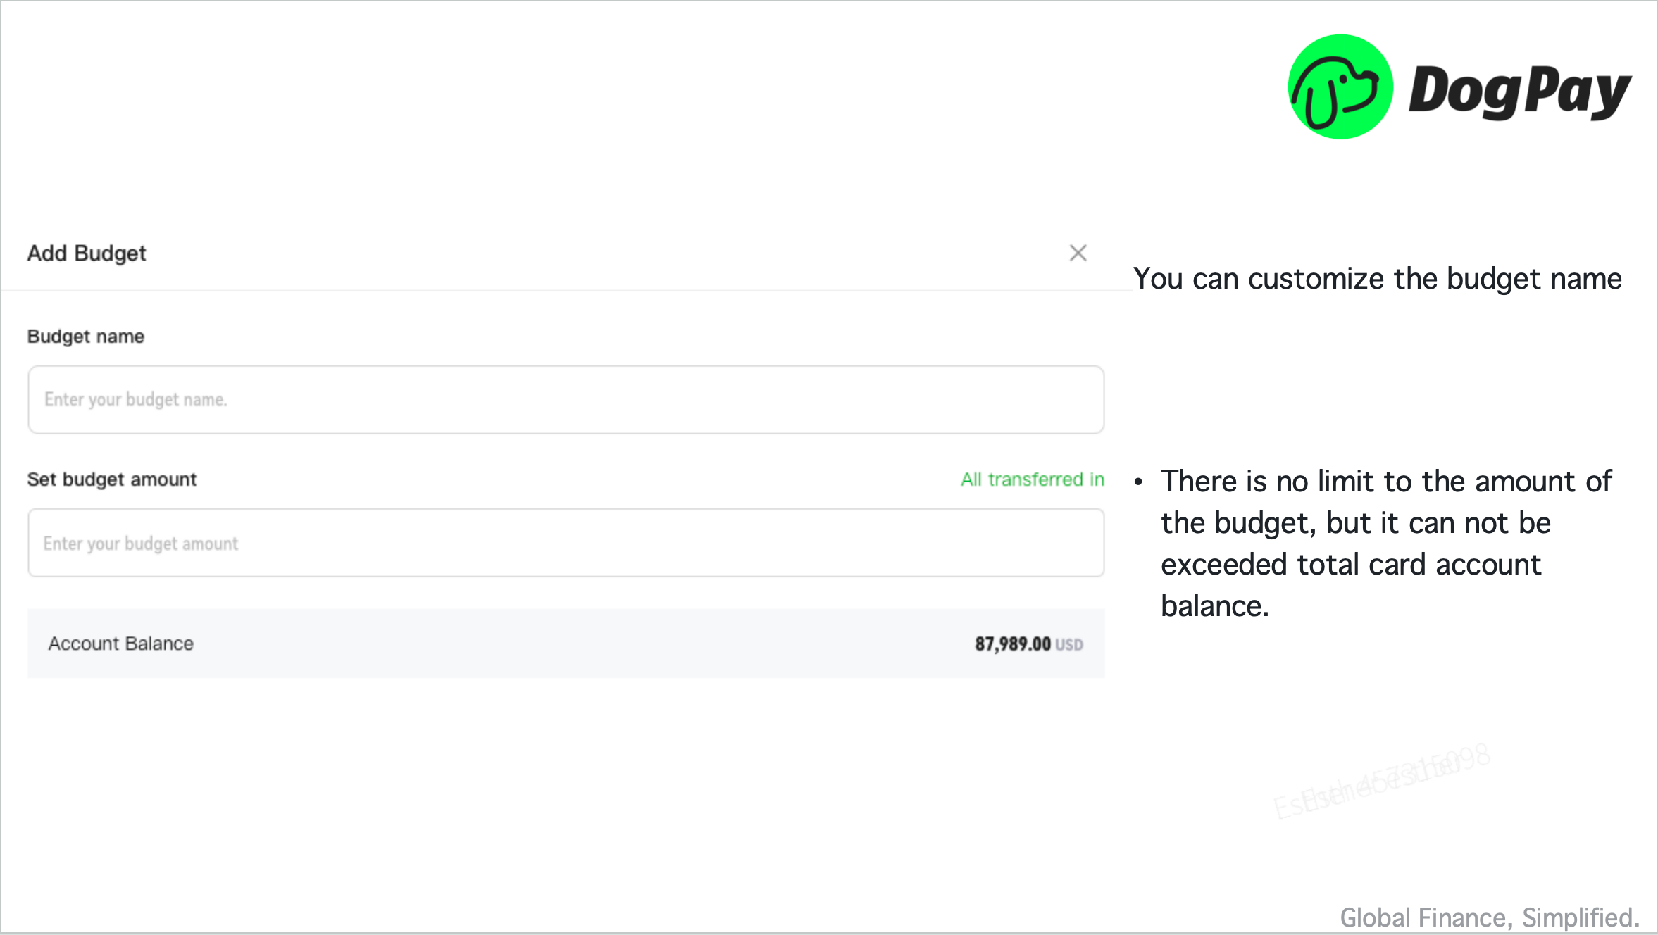Click the Budget name input field
The image size is (1658, 935).
[566, 399]
